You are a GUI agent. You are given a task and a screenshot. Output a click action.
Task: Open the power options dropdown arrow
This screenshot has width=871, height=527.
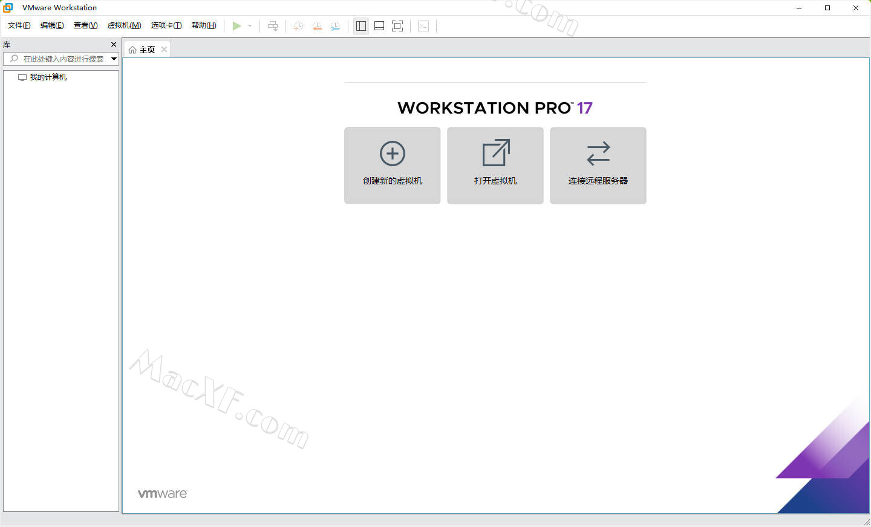point(250,26)
